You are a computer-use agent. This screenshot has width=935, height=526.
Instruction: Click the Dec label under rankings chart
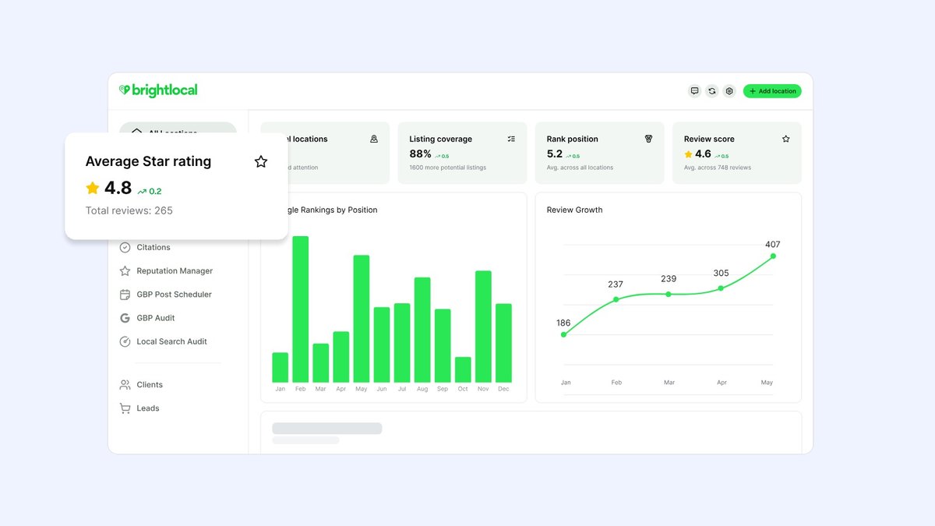[x=503, y=389]
